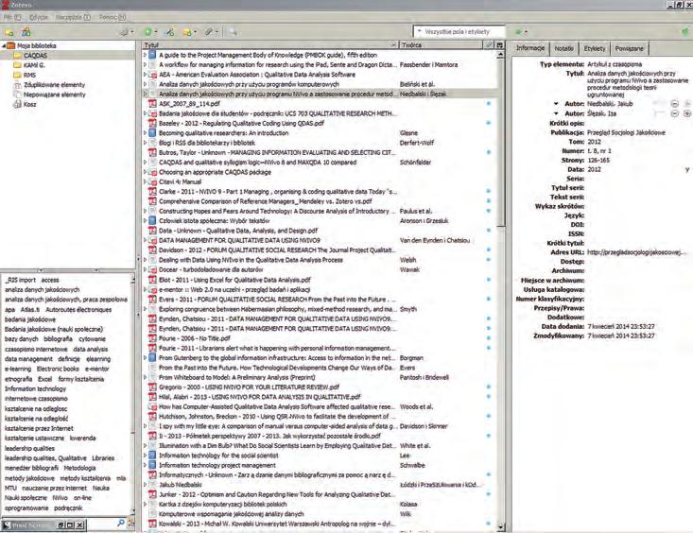Open the column picker icon in the list header
The image size is (693, 533).
(499, 45)
